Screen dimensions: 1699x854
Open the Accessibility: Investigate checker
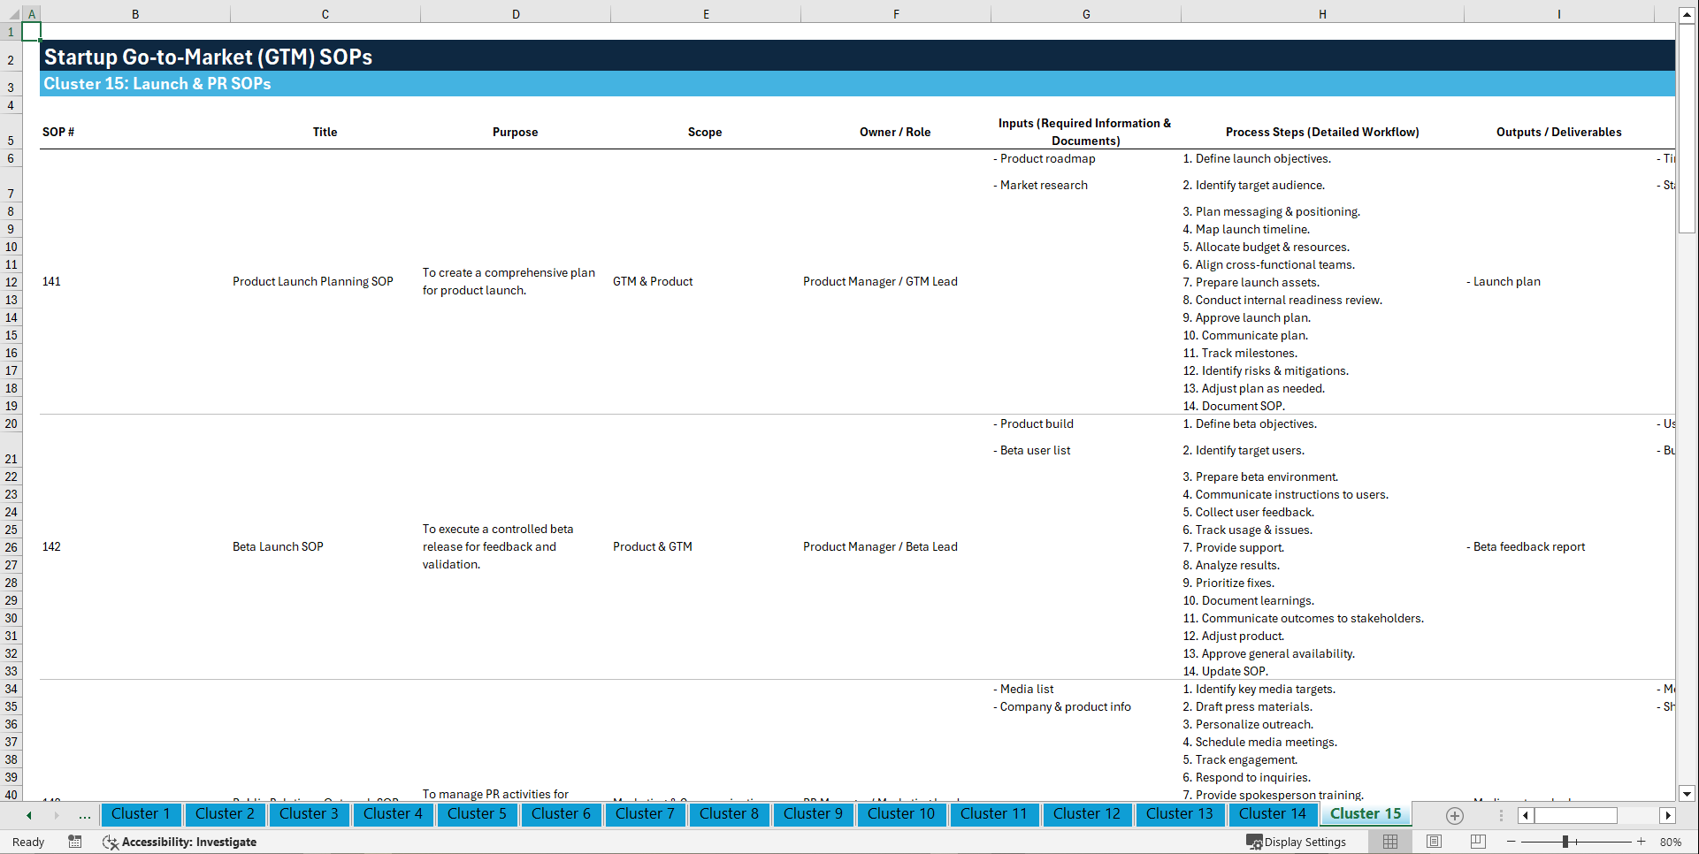click(x=180, y=842)
